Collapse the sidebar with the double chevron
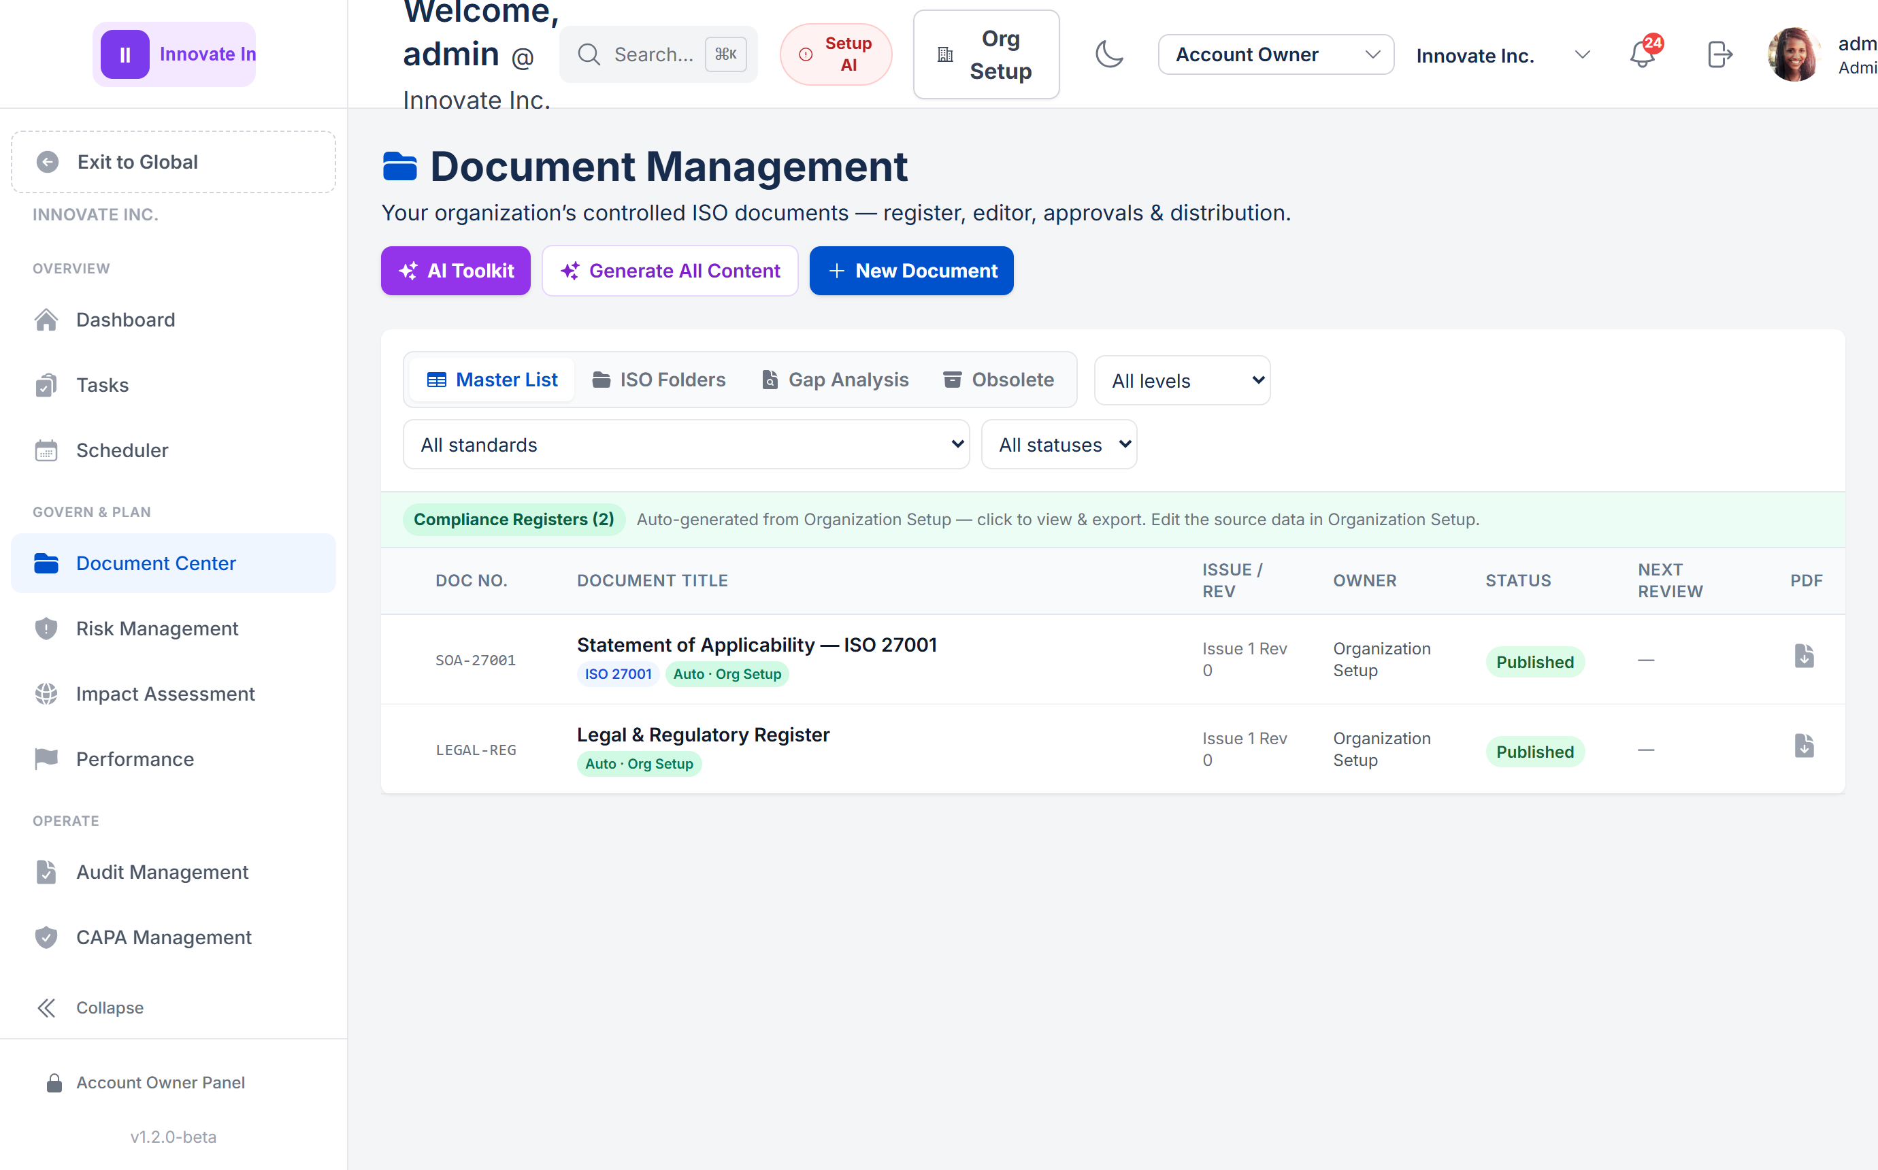 [x=46, y=1007]
